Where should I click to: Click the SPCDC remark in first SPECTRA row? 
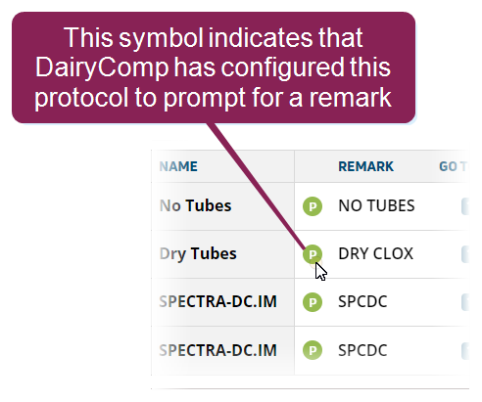click(362, 301)
